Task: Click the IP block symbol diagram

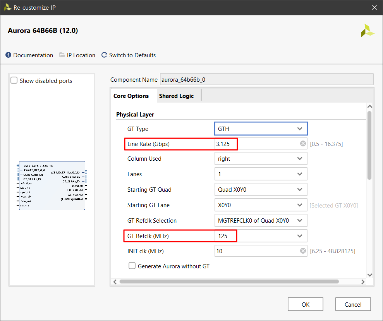Action: pos(52,185)
